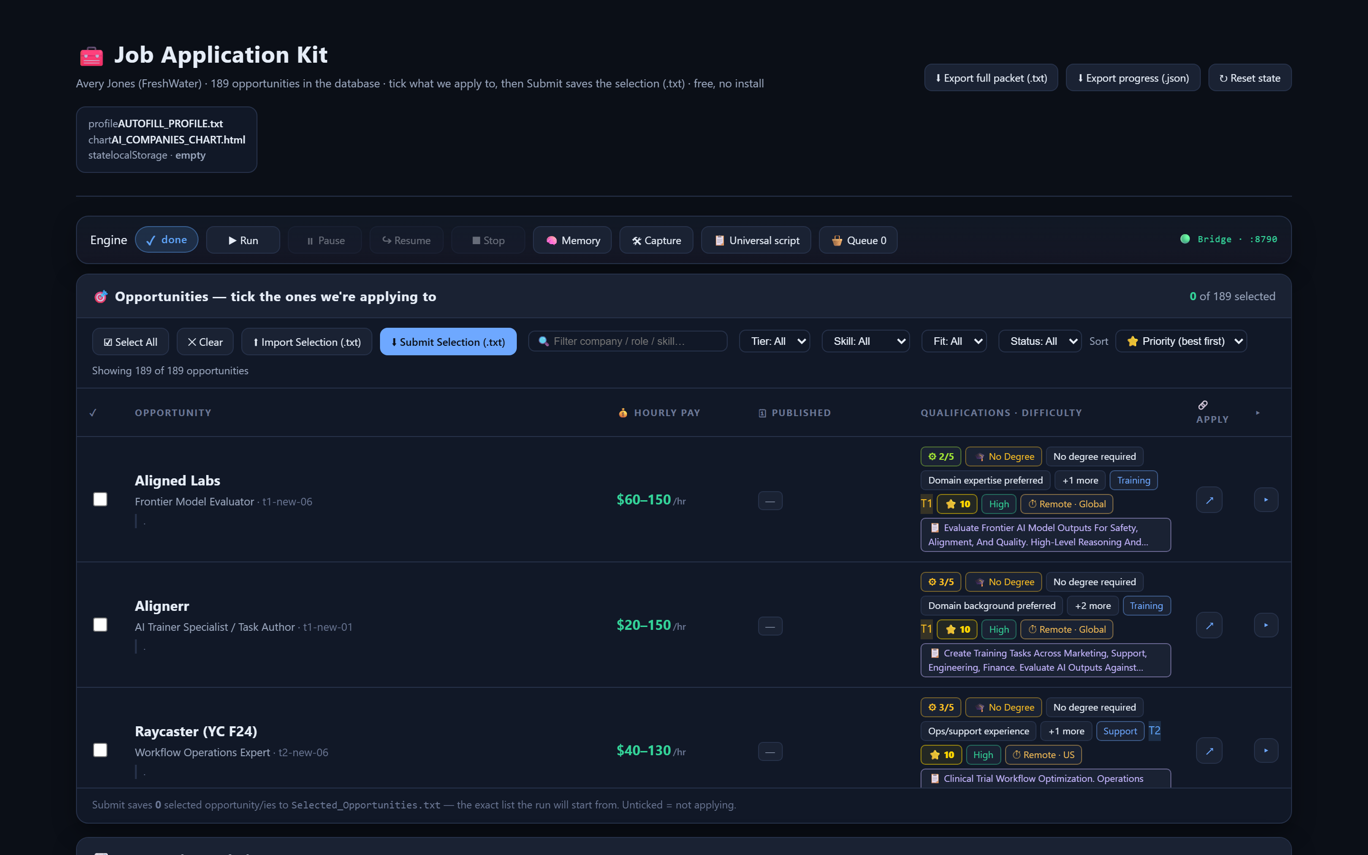The width and height of the screenshot is (1368, 855).
Task: Start the engine with Run
Action: tap(243, 240)
